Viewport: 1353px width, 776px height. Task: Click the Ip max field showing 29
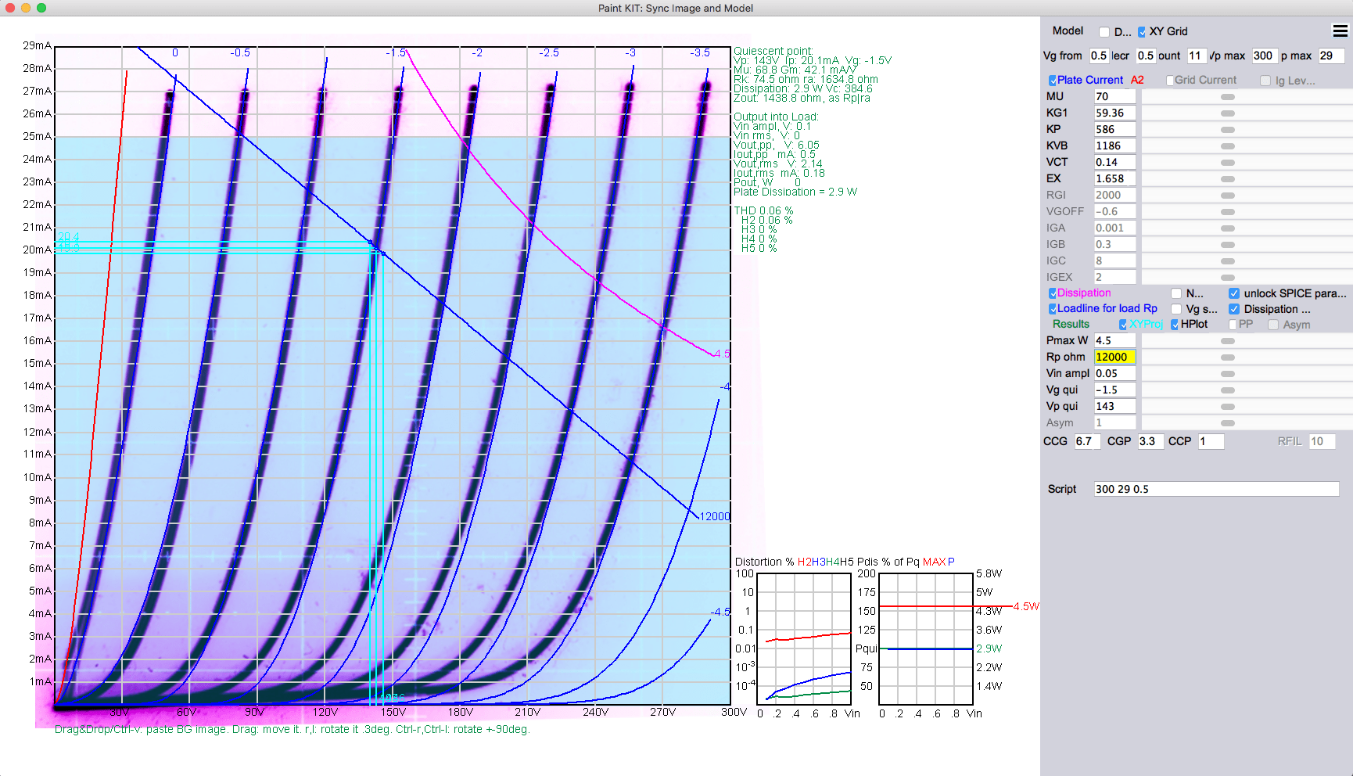pyautogui.click(x=1331, y=56)
